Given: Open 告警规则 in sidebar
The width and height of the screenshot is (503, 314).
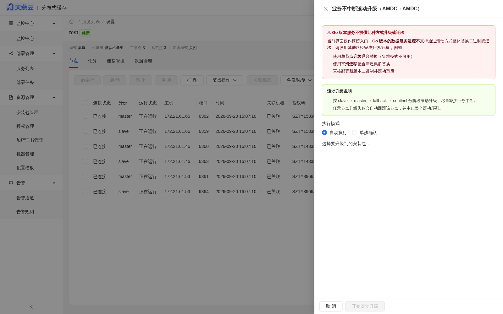Looking at the screenshot, I should pyautogui.click(x=31, y=212).
